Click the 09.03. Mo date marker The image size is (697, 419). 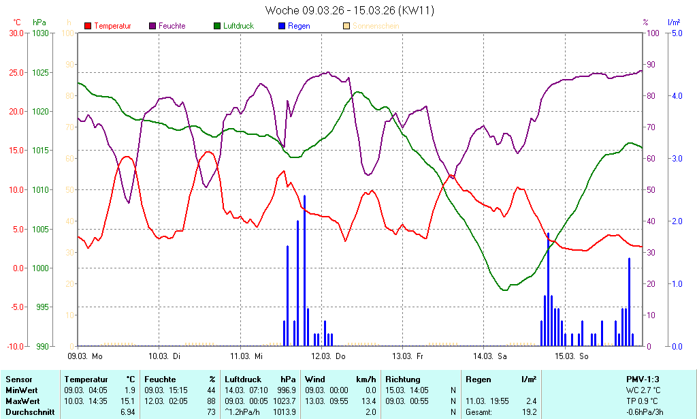85,356
